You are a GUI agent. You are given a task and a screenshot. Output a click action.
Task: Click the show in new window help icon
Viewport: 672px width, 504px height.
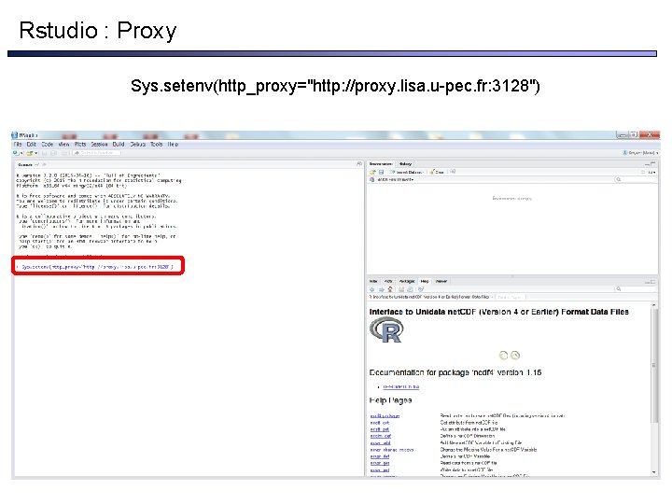pyautogui.click(x=410, y=289)
